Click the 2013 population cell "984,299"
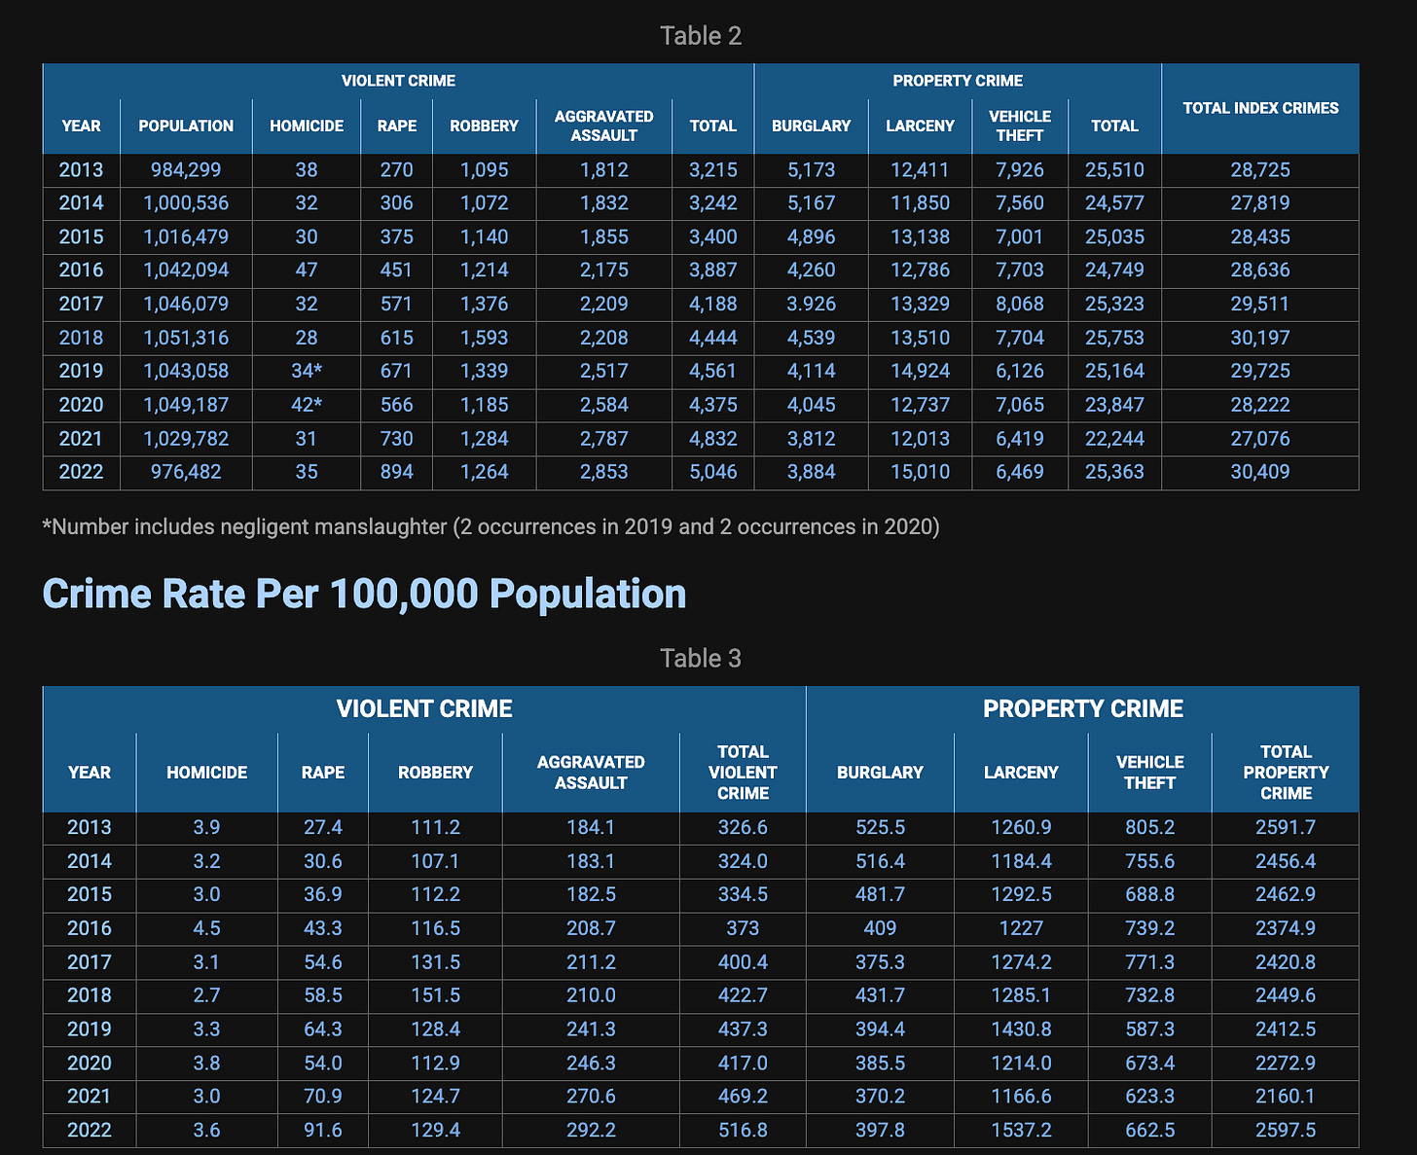This screenshot has width=1417, height=1155. (x=186, y=170)
